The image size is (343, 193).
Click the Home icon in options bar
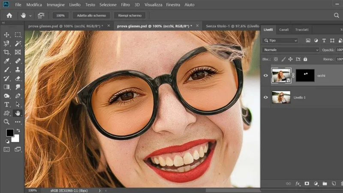pyautogui.click(x=9, y=15)
